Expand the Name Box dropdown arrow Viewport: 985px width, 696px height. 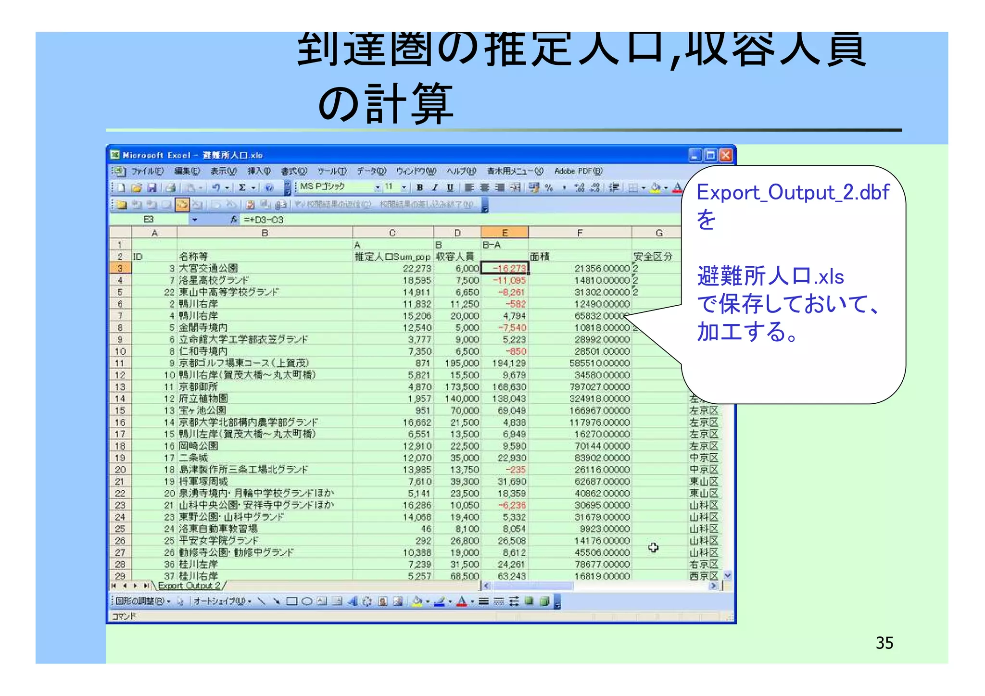point(195,220)
